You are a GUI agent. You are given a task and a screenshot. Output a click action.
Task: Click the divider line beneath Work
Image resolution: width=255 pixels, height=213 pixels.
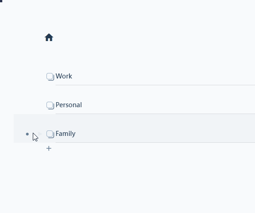click(x=155, y=85)
